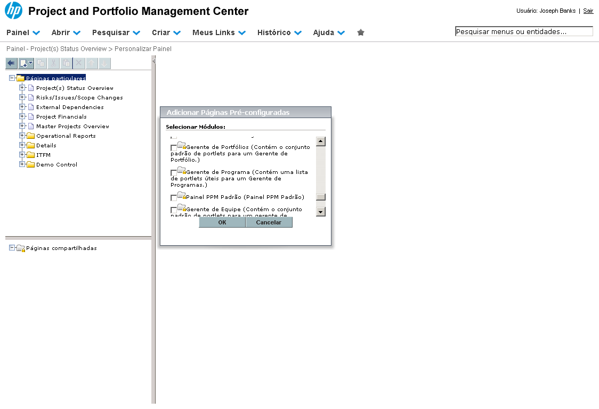Click the copy icon in the toolbar
Screen dimensions: 599x409
coord(41,63)
